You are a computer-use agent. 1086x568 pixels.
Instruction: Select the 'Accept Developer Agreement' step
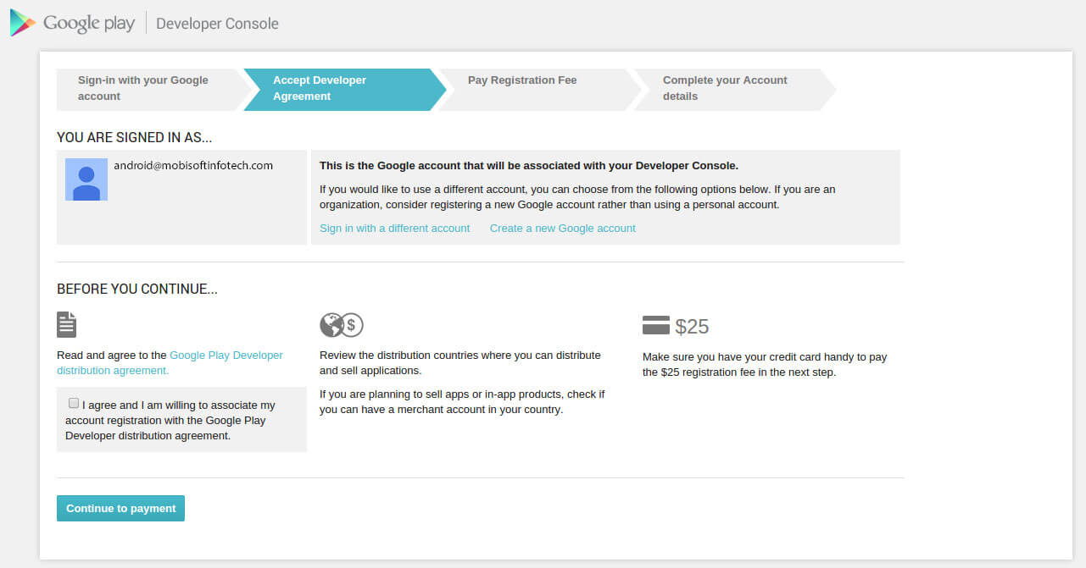point(344,89)
